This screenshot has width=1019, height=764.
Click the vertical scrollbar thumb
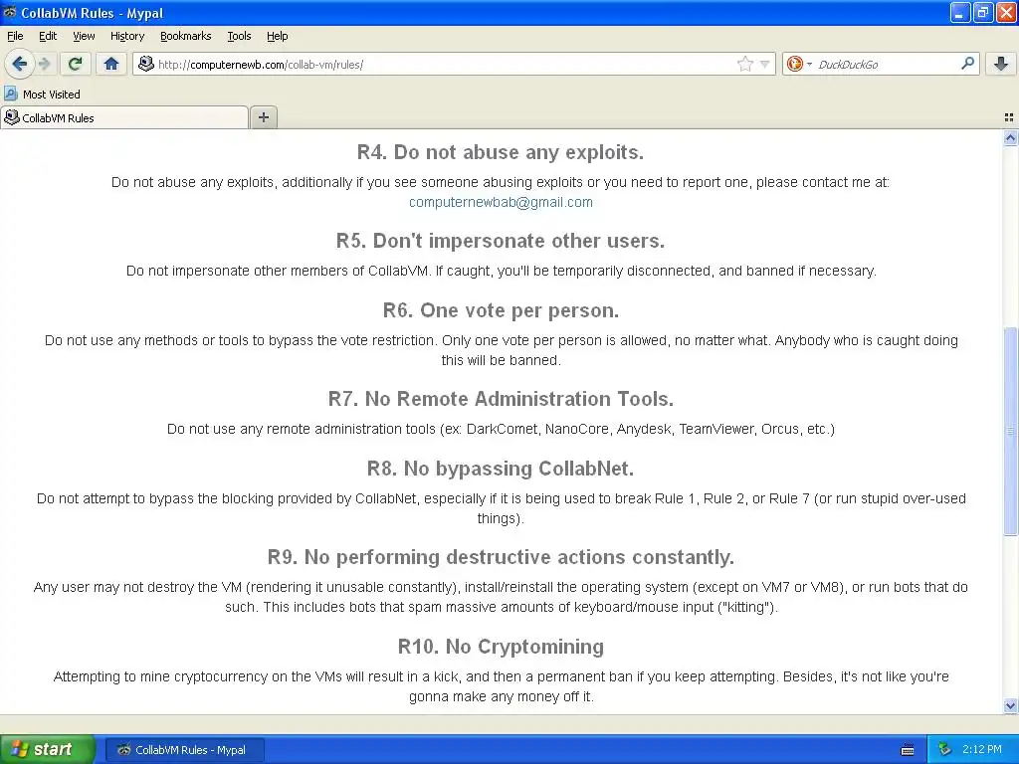click(1010, 431)
